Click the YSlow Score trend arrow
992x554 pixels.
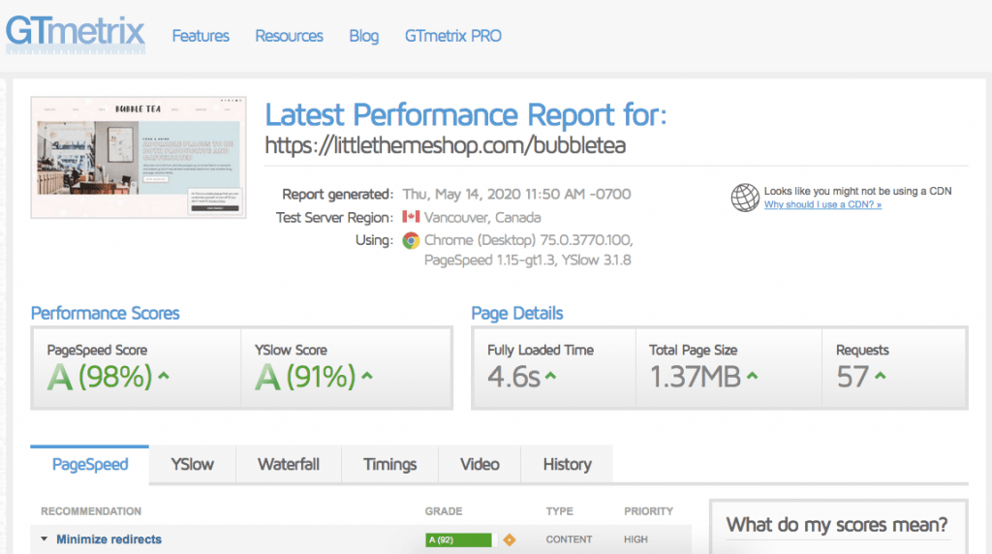tap(367, 376)
